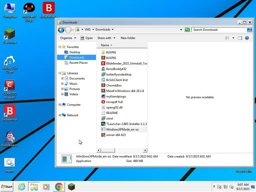
Task: Expand the Videos library node
Action: point(62,94)
